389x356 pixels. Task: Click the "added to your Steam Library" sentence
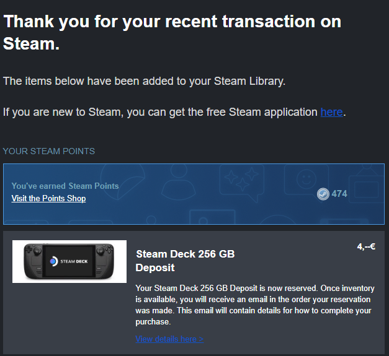click(144, 81)
